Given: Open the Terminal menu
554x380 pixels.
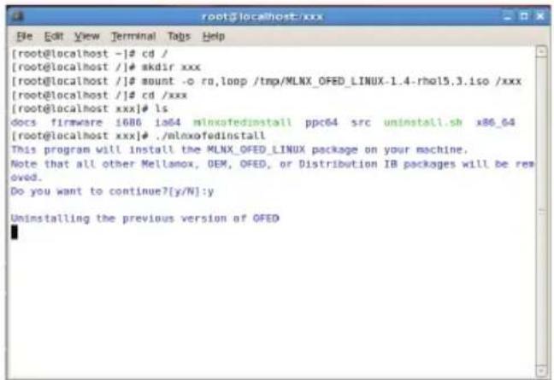Looking at the screenshot, I should [x=133, y=37].
